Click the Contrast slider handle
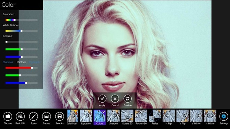The width and height of the screenshot is (230, 129). (x=7, y=42)
